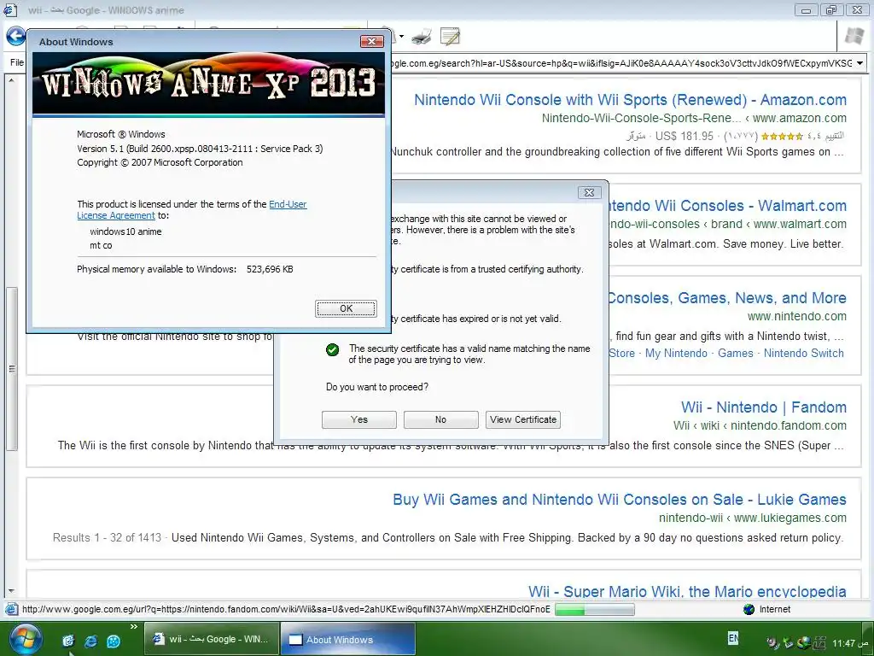Click the Print icon in browser toolbar
This screenshot has height=656, width=874.
coord(422,38)
